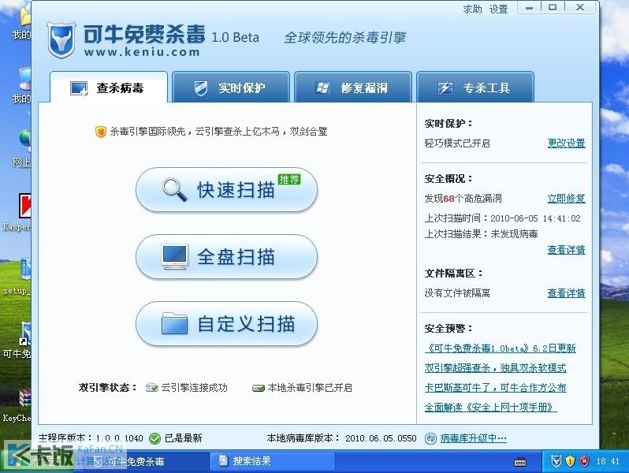
Task: Click 发现68个高危漏洞 text
Action: click(463, 198)
